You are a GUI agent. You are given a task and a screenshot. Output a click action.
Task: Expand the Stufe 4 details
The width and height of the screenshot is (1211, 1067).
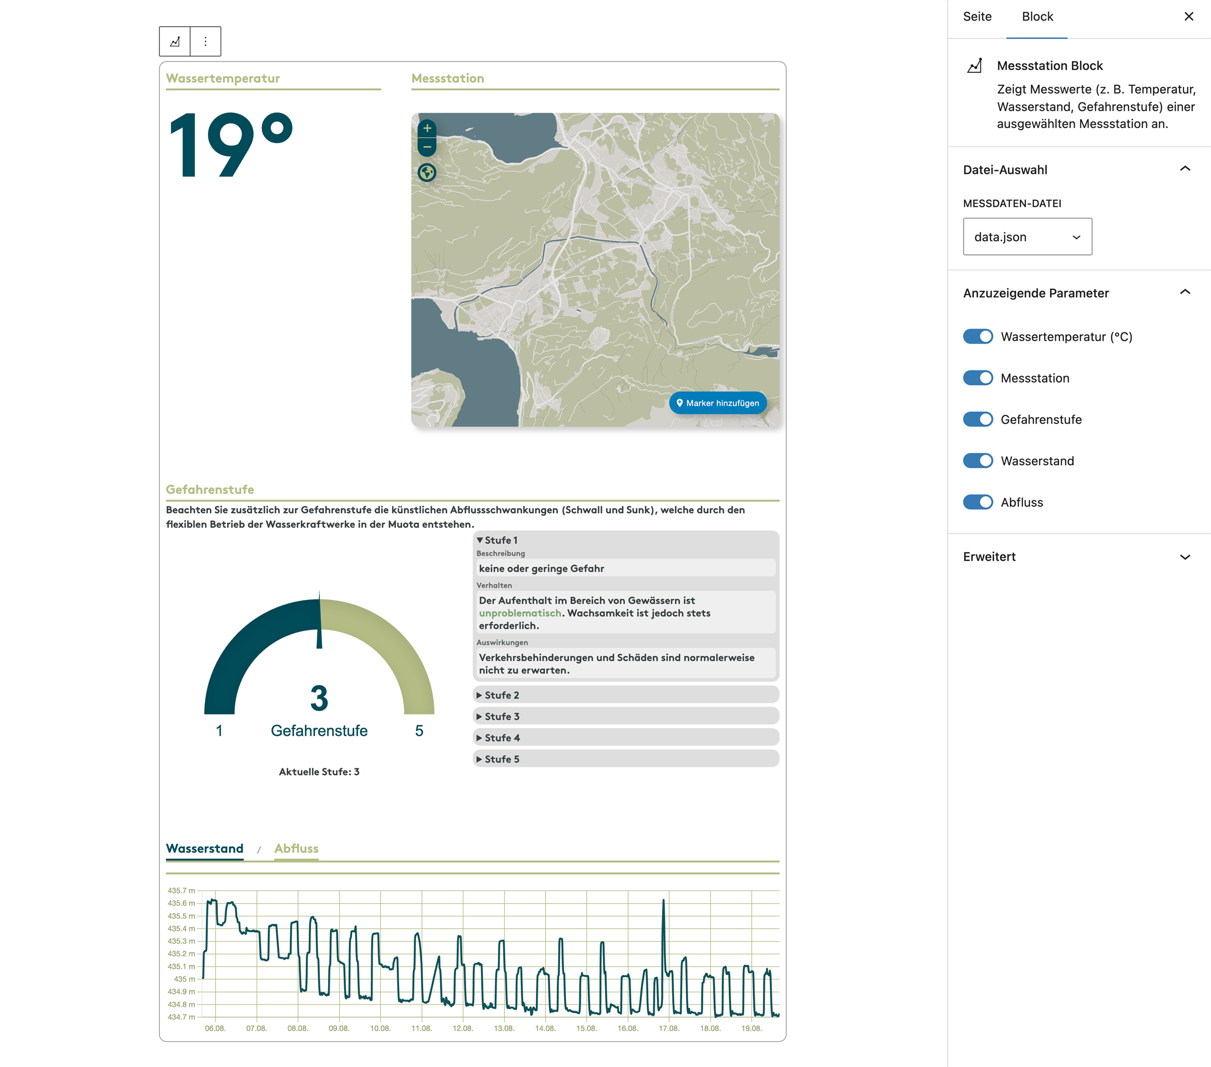coord(626,738)
